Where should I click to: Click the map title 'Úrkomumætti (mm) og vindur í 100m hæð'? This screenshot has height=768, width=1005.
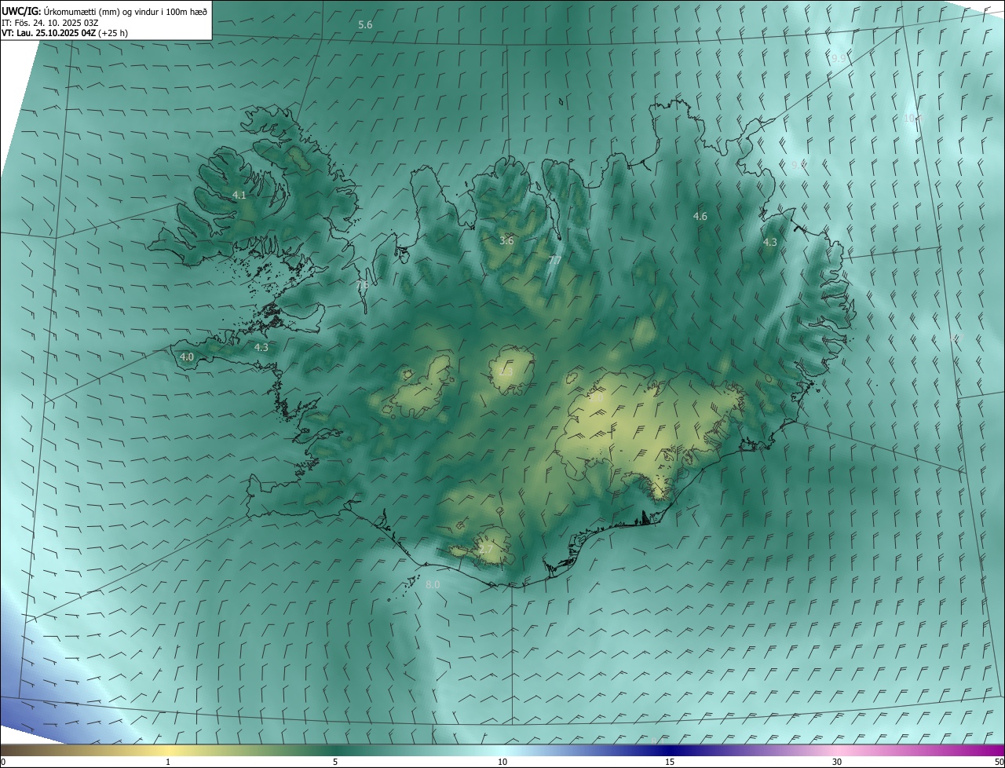(126, 11)
